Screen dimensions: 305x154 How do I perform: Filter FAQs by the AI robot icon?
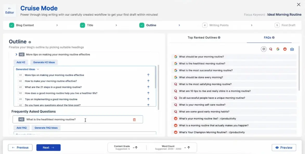[x=292, y=49]
